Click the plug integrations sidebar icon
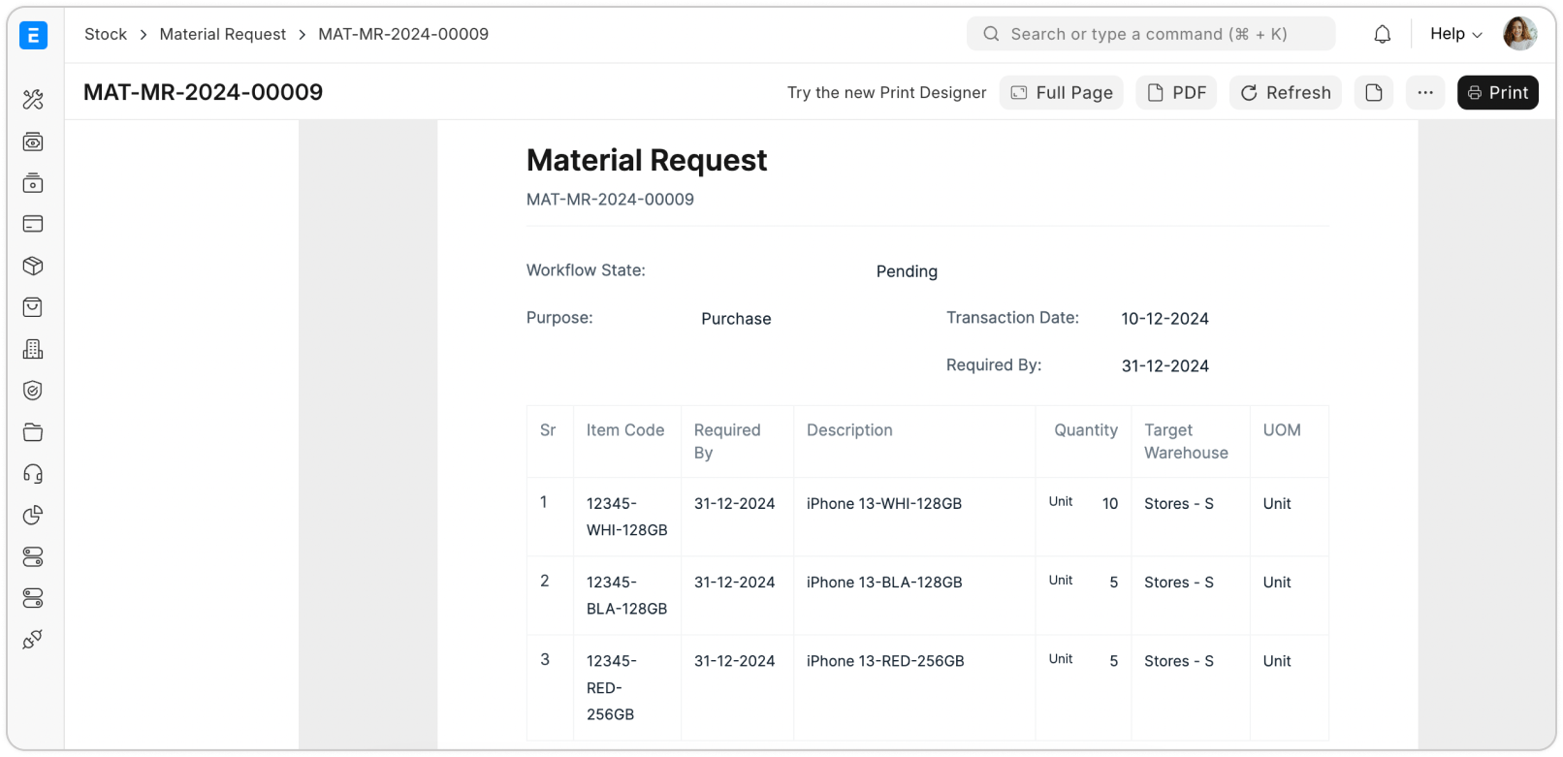The image size is (1563, 757). tap(33, 640)
